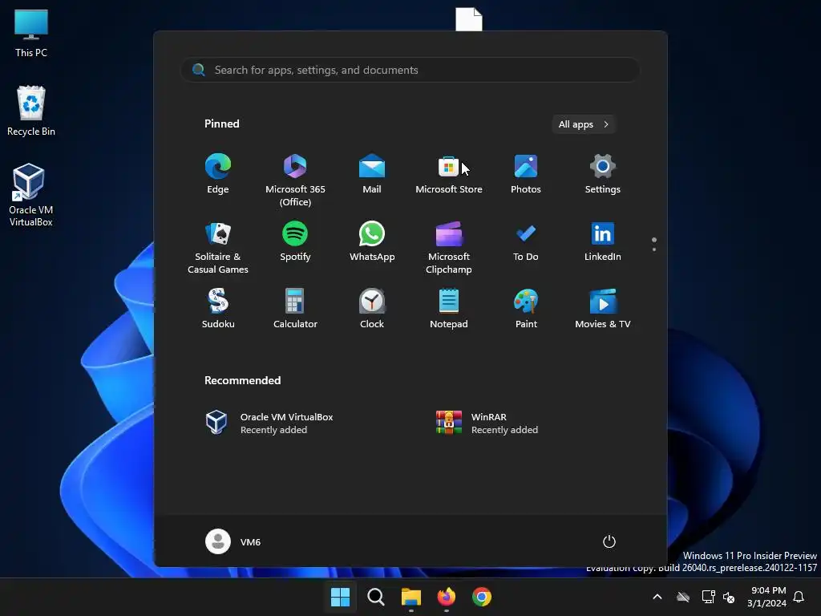The height and width of the screenshot is (616, 821).
Task: Click the OneDrive cloud tray icon
Action: [x=683, y=597]
